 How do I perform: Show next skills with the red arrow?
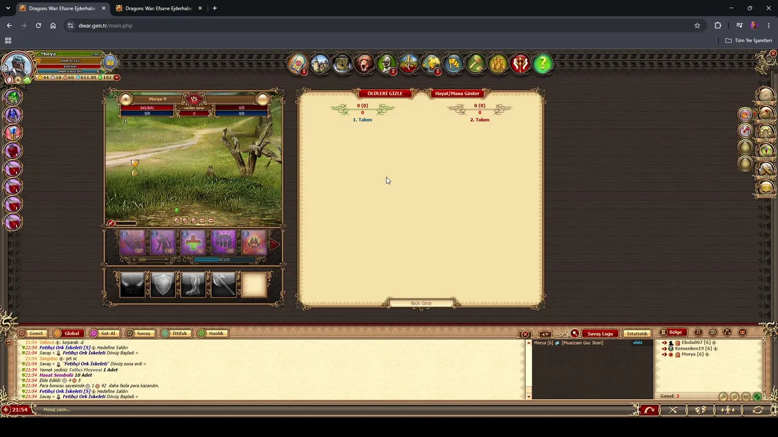tap(274, 245)
